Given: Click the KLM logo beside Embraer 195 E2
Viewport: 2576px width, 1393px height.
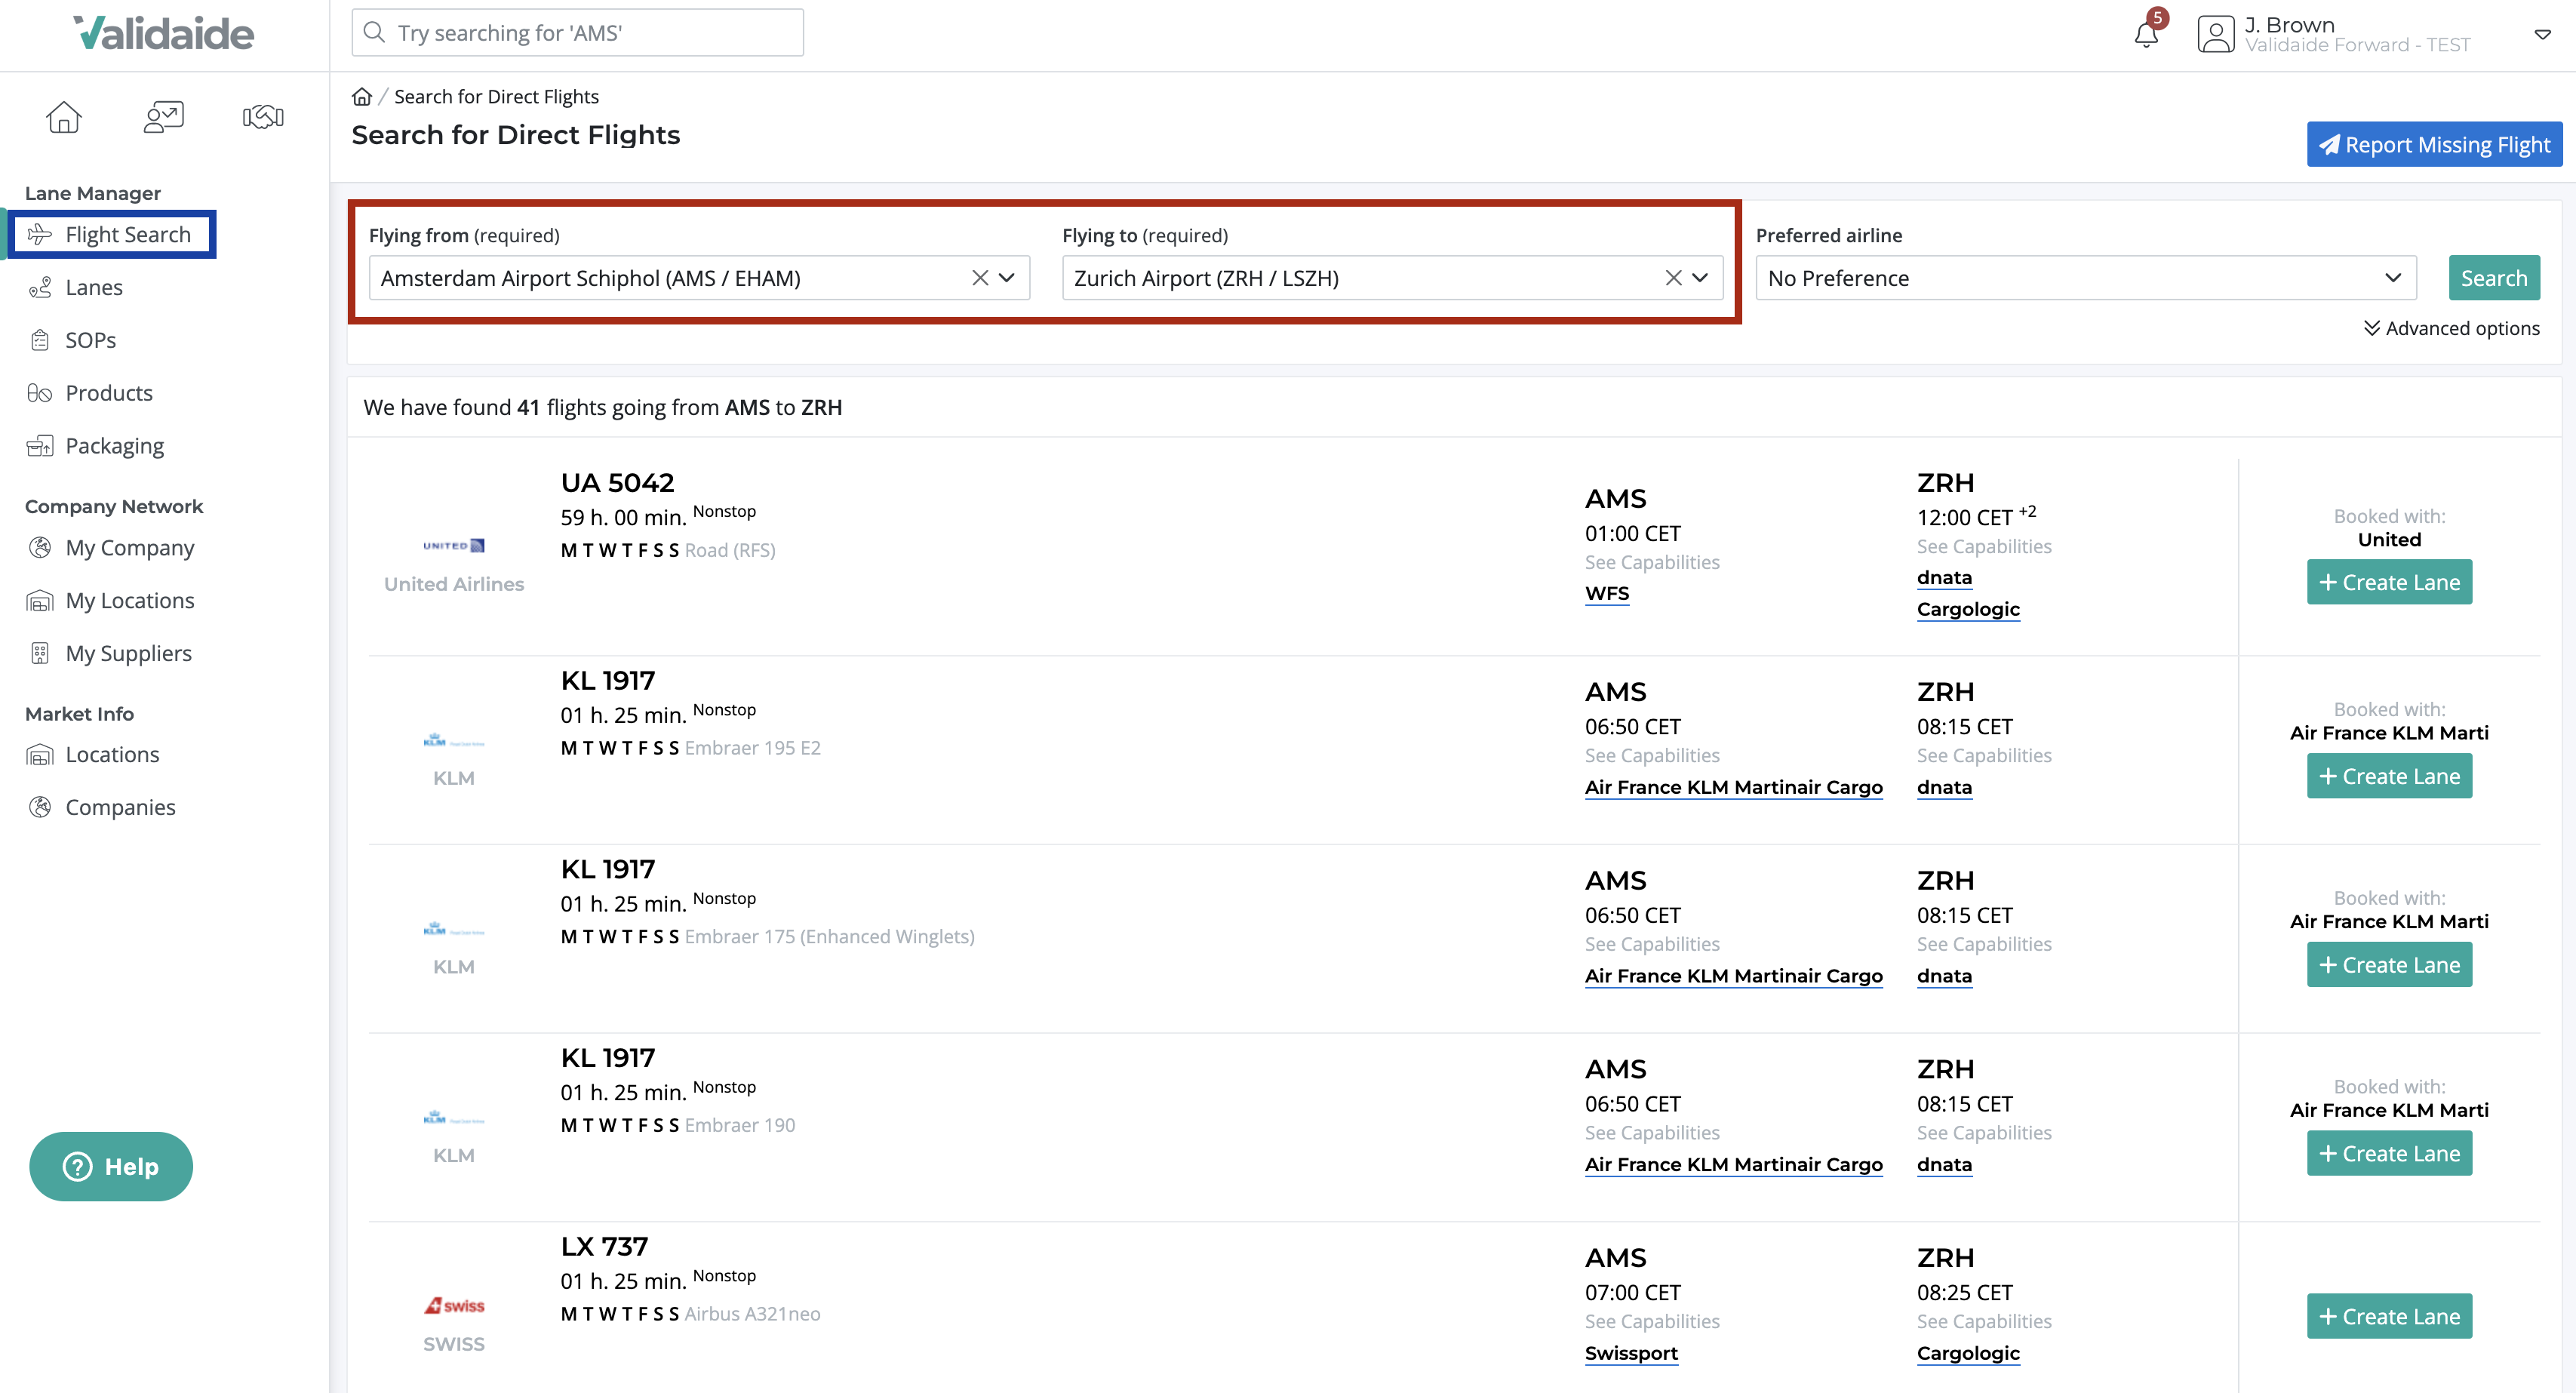Looking at the screenshot, I should (454, 741).
